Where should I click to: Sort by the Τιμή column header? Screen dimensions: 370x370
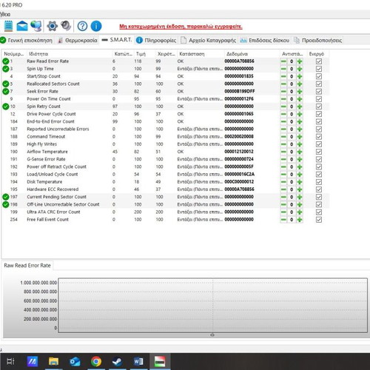[145, 54]
